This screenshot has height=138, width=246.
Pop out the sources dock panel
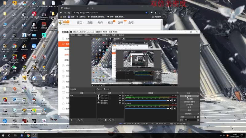click(x=122, y=93)
